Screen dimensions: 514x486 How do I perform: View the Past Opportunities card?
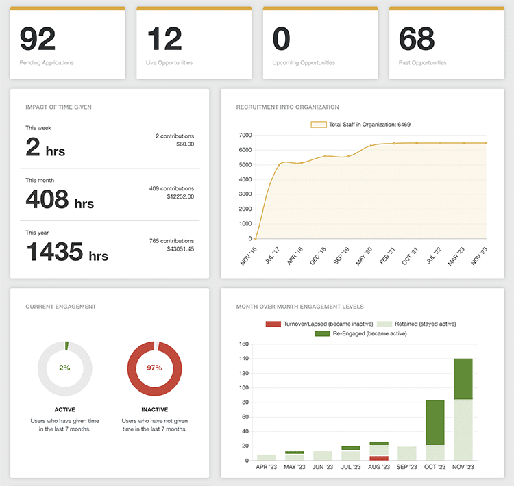446,43
